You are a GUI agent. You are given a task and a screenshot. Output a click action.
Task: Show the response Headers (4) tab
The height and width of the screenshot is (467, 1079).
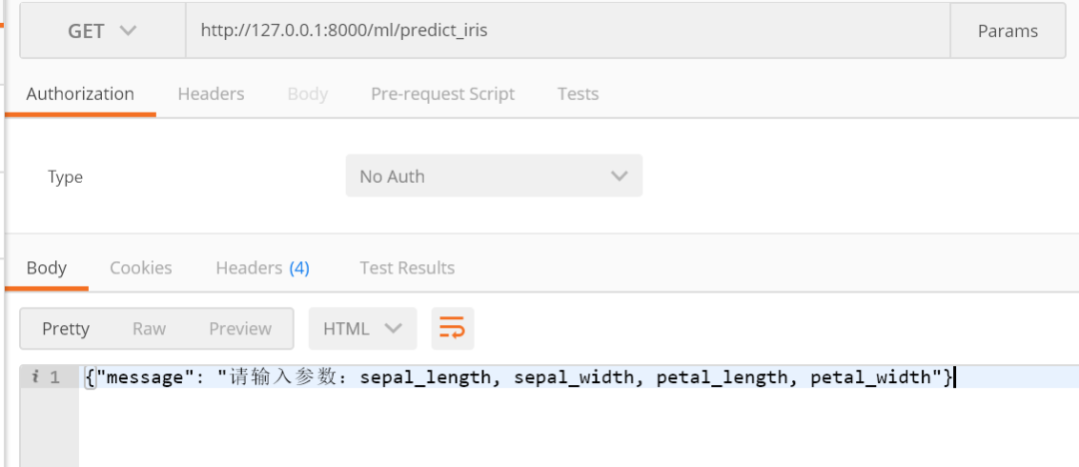263,267
